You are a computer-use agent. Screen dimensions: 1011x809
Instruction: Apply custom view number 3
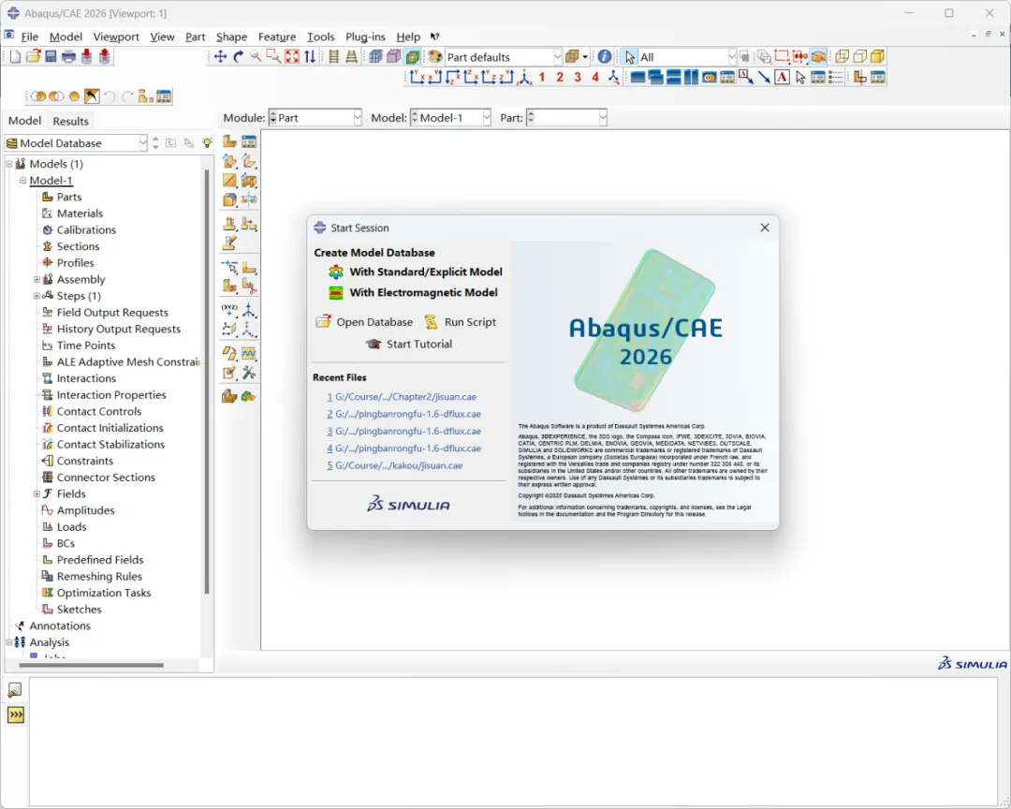pyautogui.click(x=578, y=78)
